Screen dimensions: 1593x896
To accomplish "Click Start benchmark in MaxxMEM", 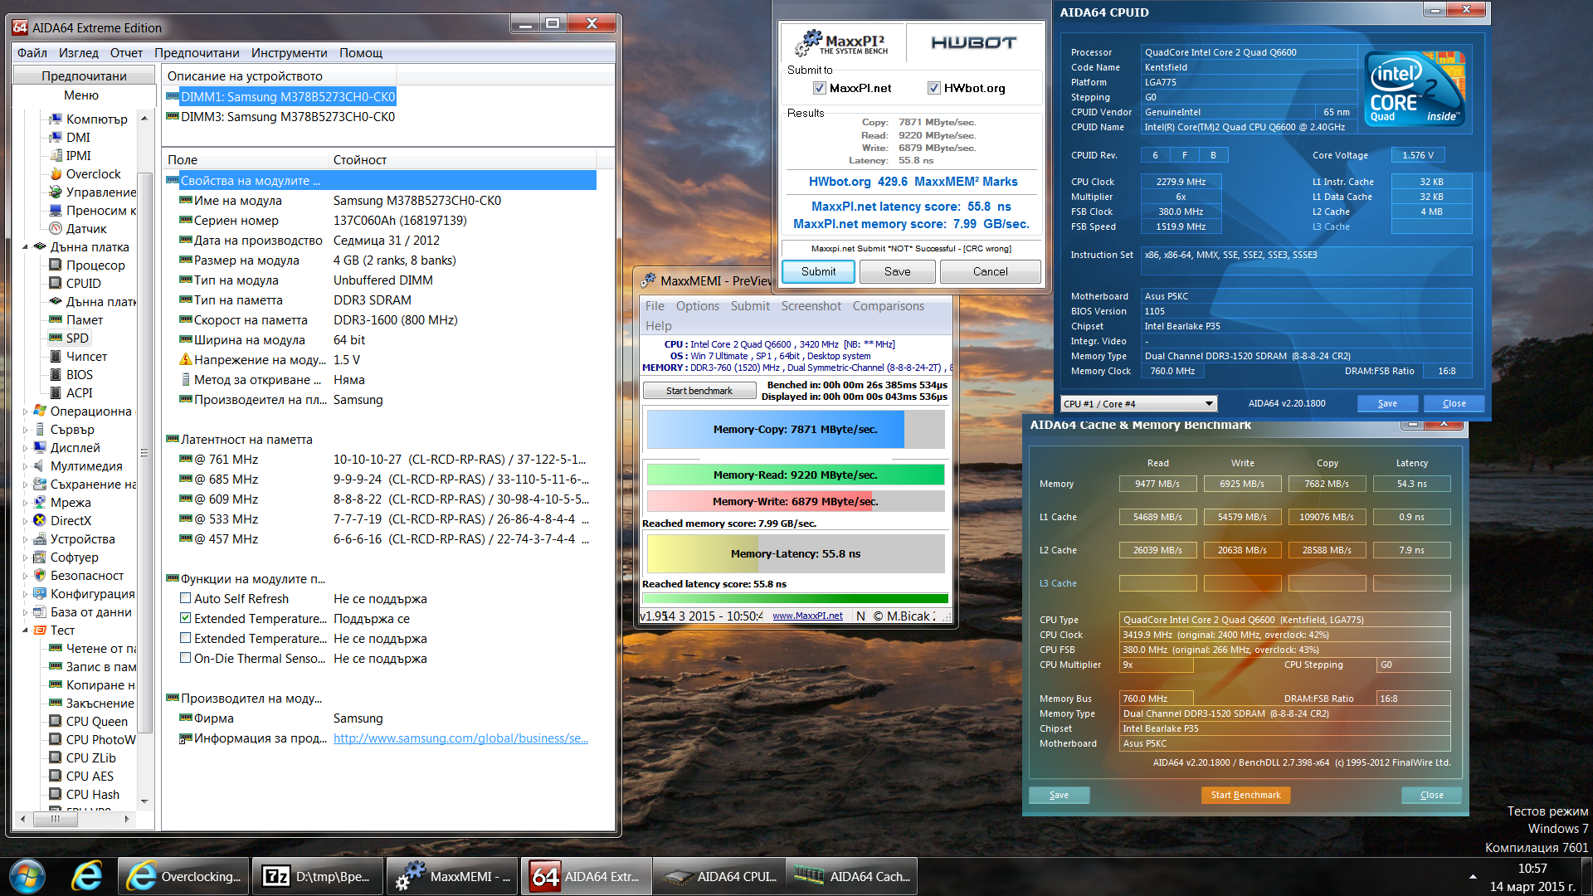I will coord(699,391).
